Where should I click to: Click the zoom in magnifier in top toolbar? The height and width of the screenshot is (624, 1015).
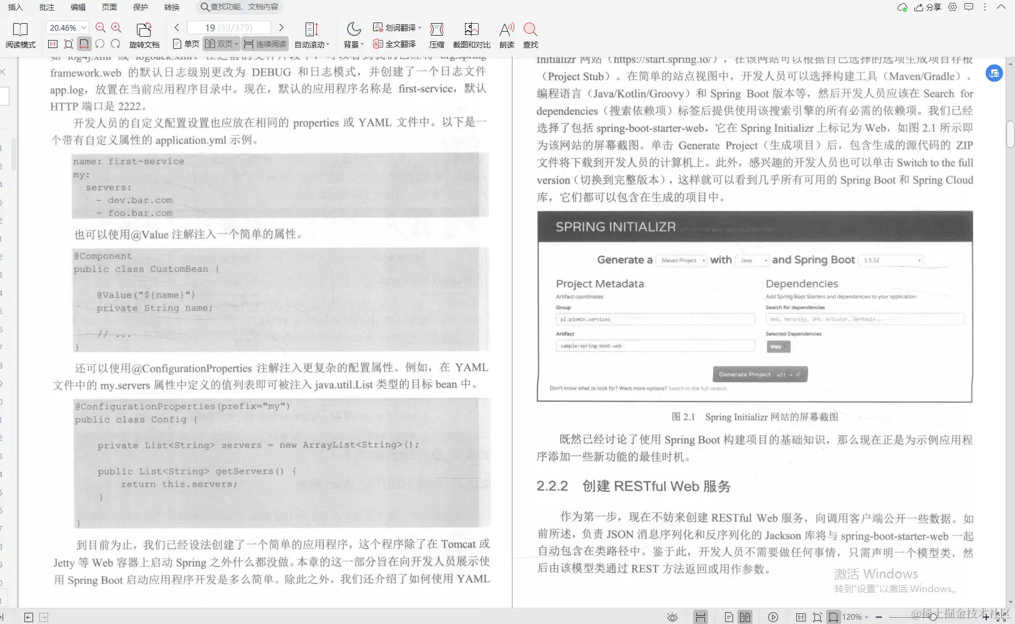click(116, 27)
